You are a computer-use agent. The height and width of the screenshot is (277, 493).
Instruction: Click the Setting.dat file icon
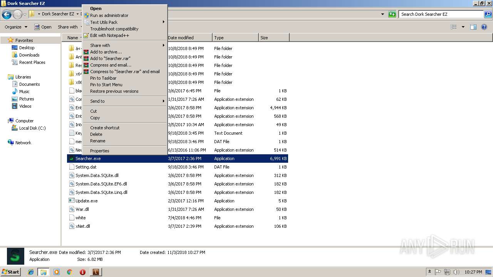(71, 167)
